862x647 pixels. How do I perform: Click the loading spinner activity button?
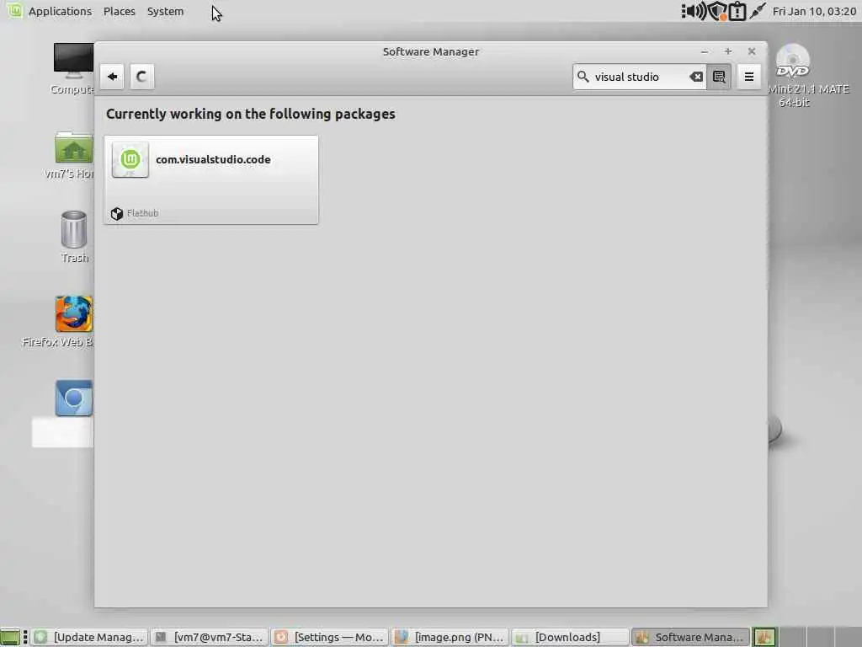point(141,77)
